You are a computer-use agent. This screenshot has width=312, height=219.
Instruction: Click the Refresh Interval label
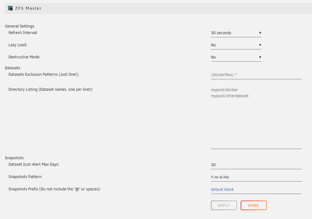pos(23,33)
